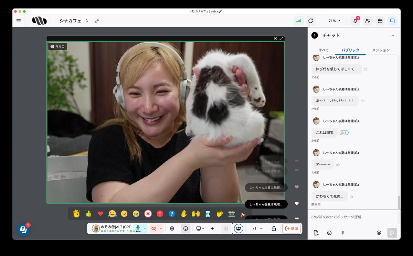Focus the video frame with the target icon
413x256 pixels.
coord(275,39)
